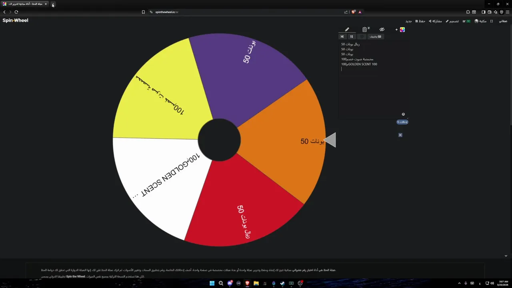Open the Brave browser taskbar icon
Screen dimensions: 512x288
(x=247, y=283)
